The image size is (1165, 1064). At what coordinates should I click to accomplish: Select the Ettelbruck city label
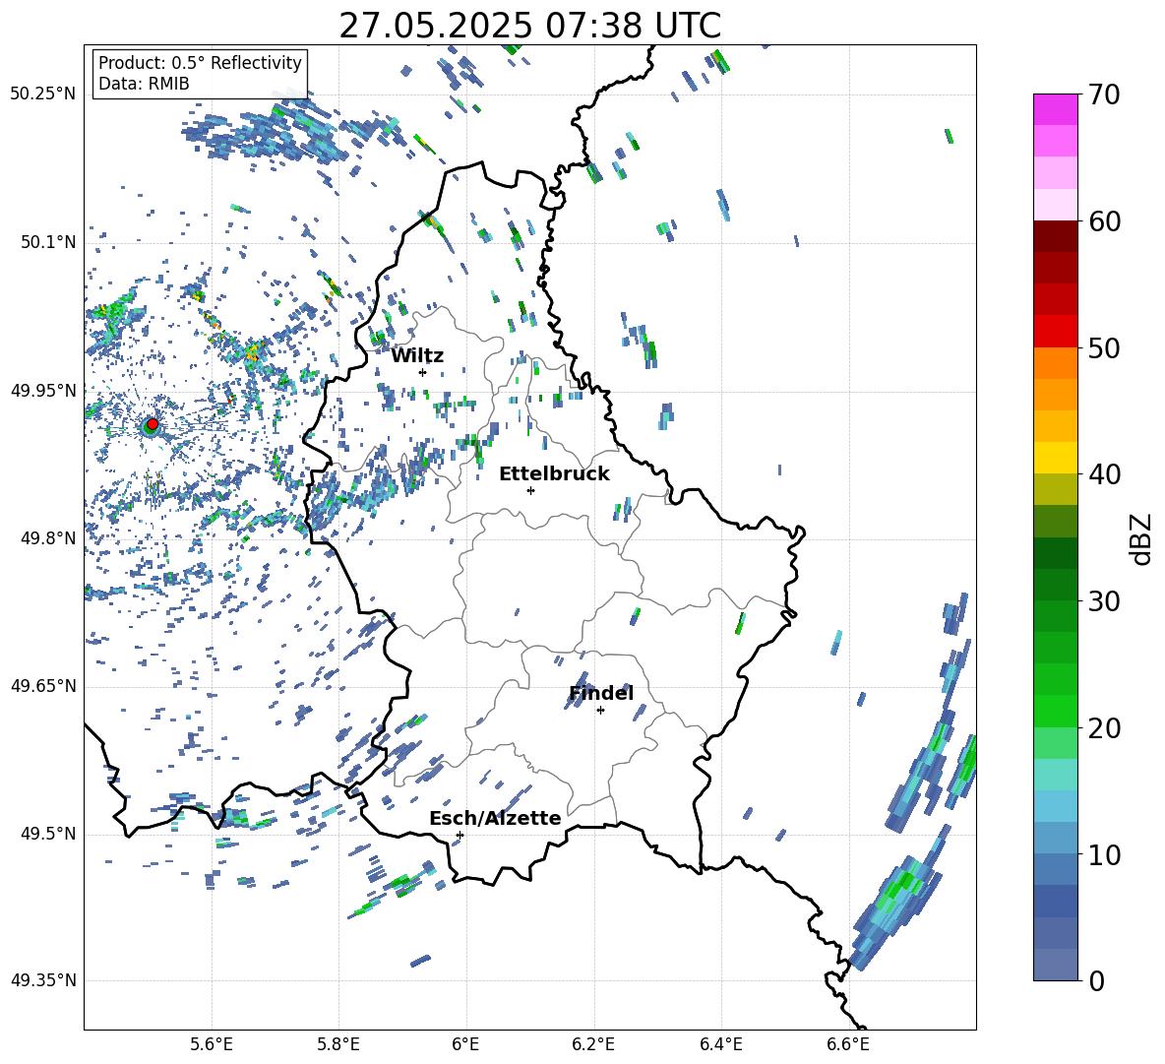click(x=554, y=474)
